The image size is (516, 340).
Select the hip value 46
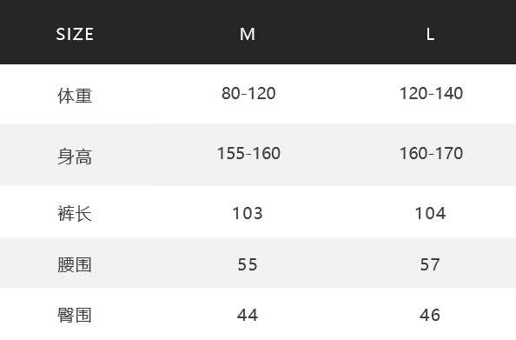(x=430, y=315)
